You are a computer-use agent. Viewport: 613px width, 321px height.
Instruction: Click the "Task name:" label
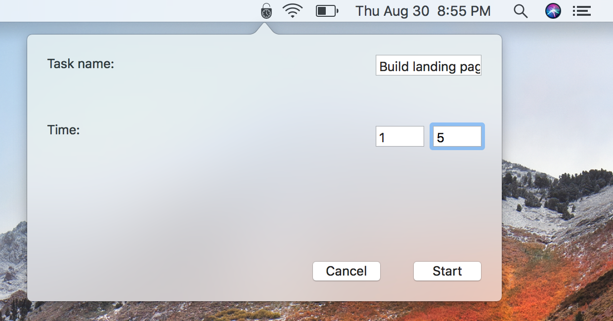pyautogui.click(x=81, y=64)
